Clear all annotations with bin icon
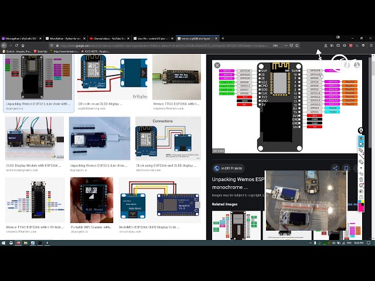Screen dimensions: 375x281 tap(361, 180)
